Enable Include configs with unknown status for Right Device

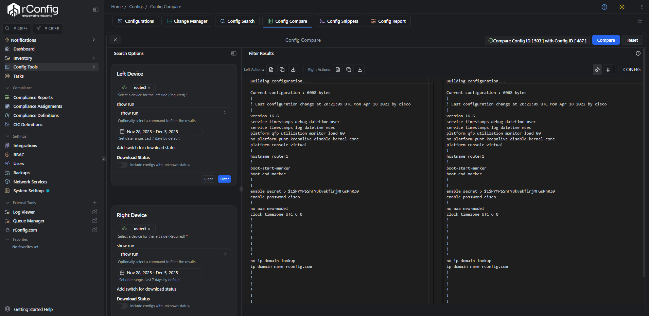pyautogui.click(x=122, y=306)
